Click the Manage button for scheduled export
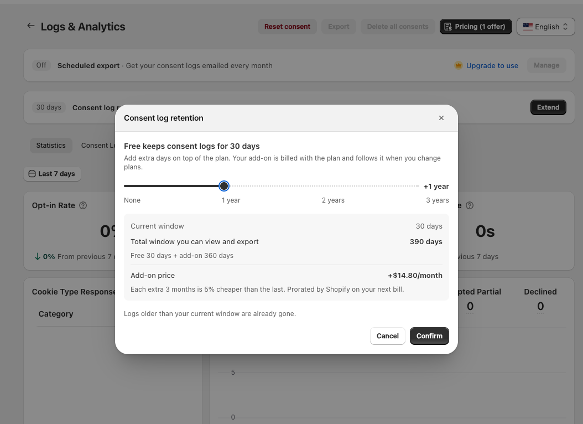 click(546, 65)
